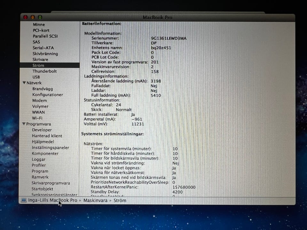Select Skrivarprogramvara in the sidebar
The image size is (307, 230).
(x=51, y=183)
